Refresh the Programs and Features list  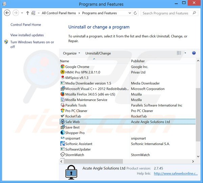point(135,13)
